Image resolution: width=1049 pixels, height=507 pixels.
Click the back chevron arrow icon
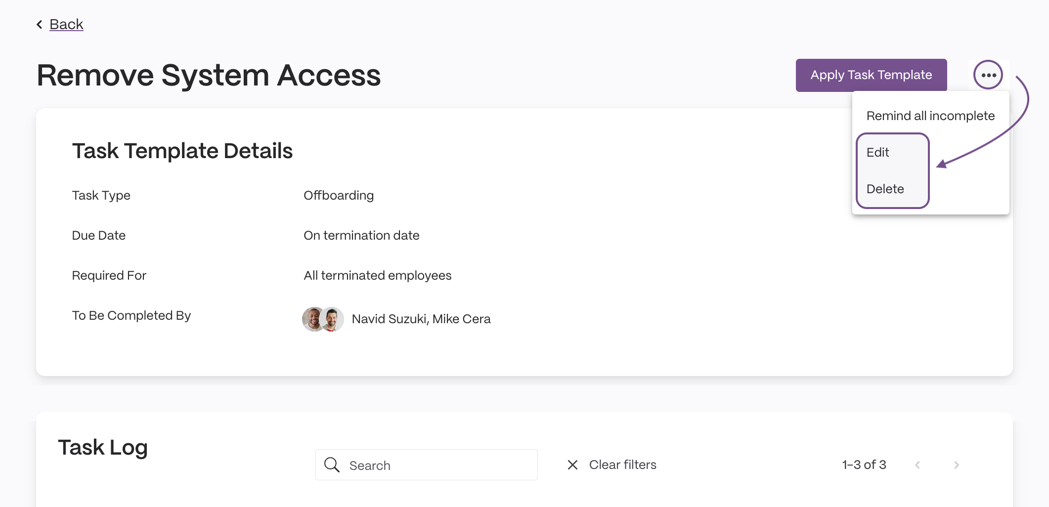40,24
